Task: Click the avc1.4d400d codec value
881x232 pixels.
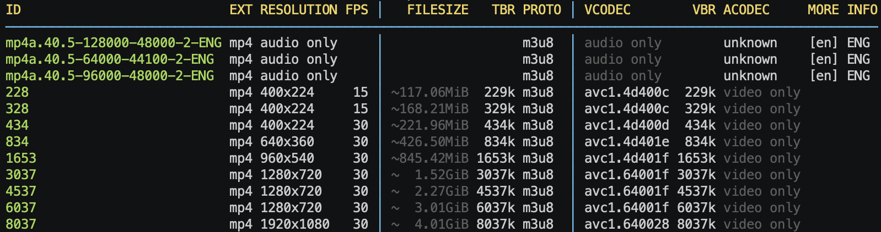Action: click(626, 125)
